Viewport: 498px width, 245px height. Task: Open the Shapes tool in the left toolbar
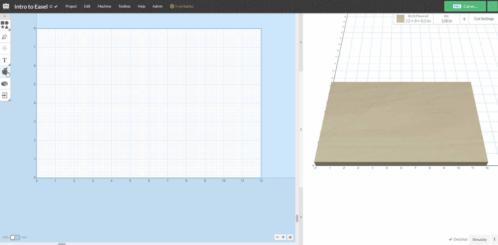[5, 25]
